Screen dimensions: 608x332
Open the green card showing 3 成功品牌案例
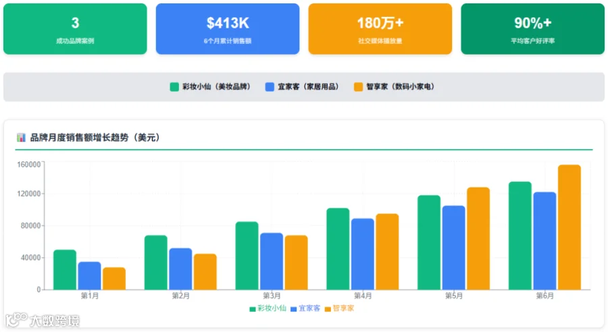(75, 29)
